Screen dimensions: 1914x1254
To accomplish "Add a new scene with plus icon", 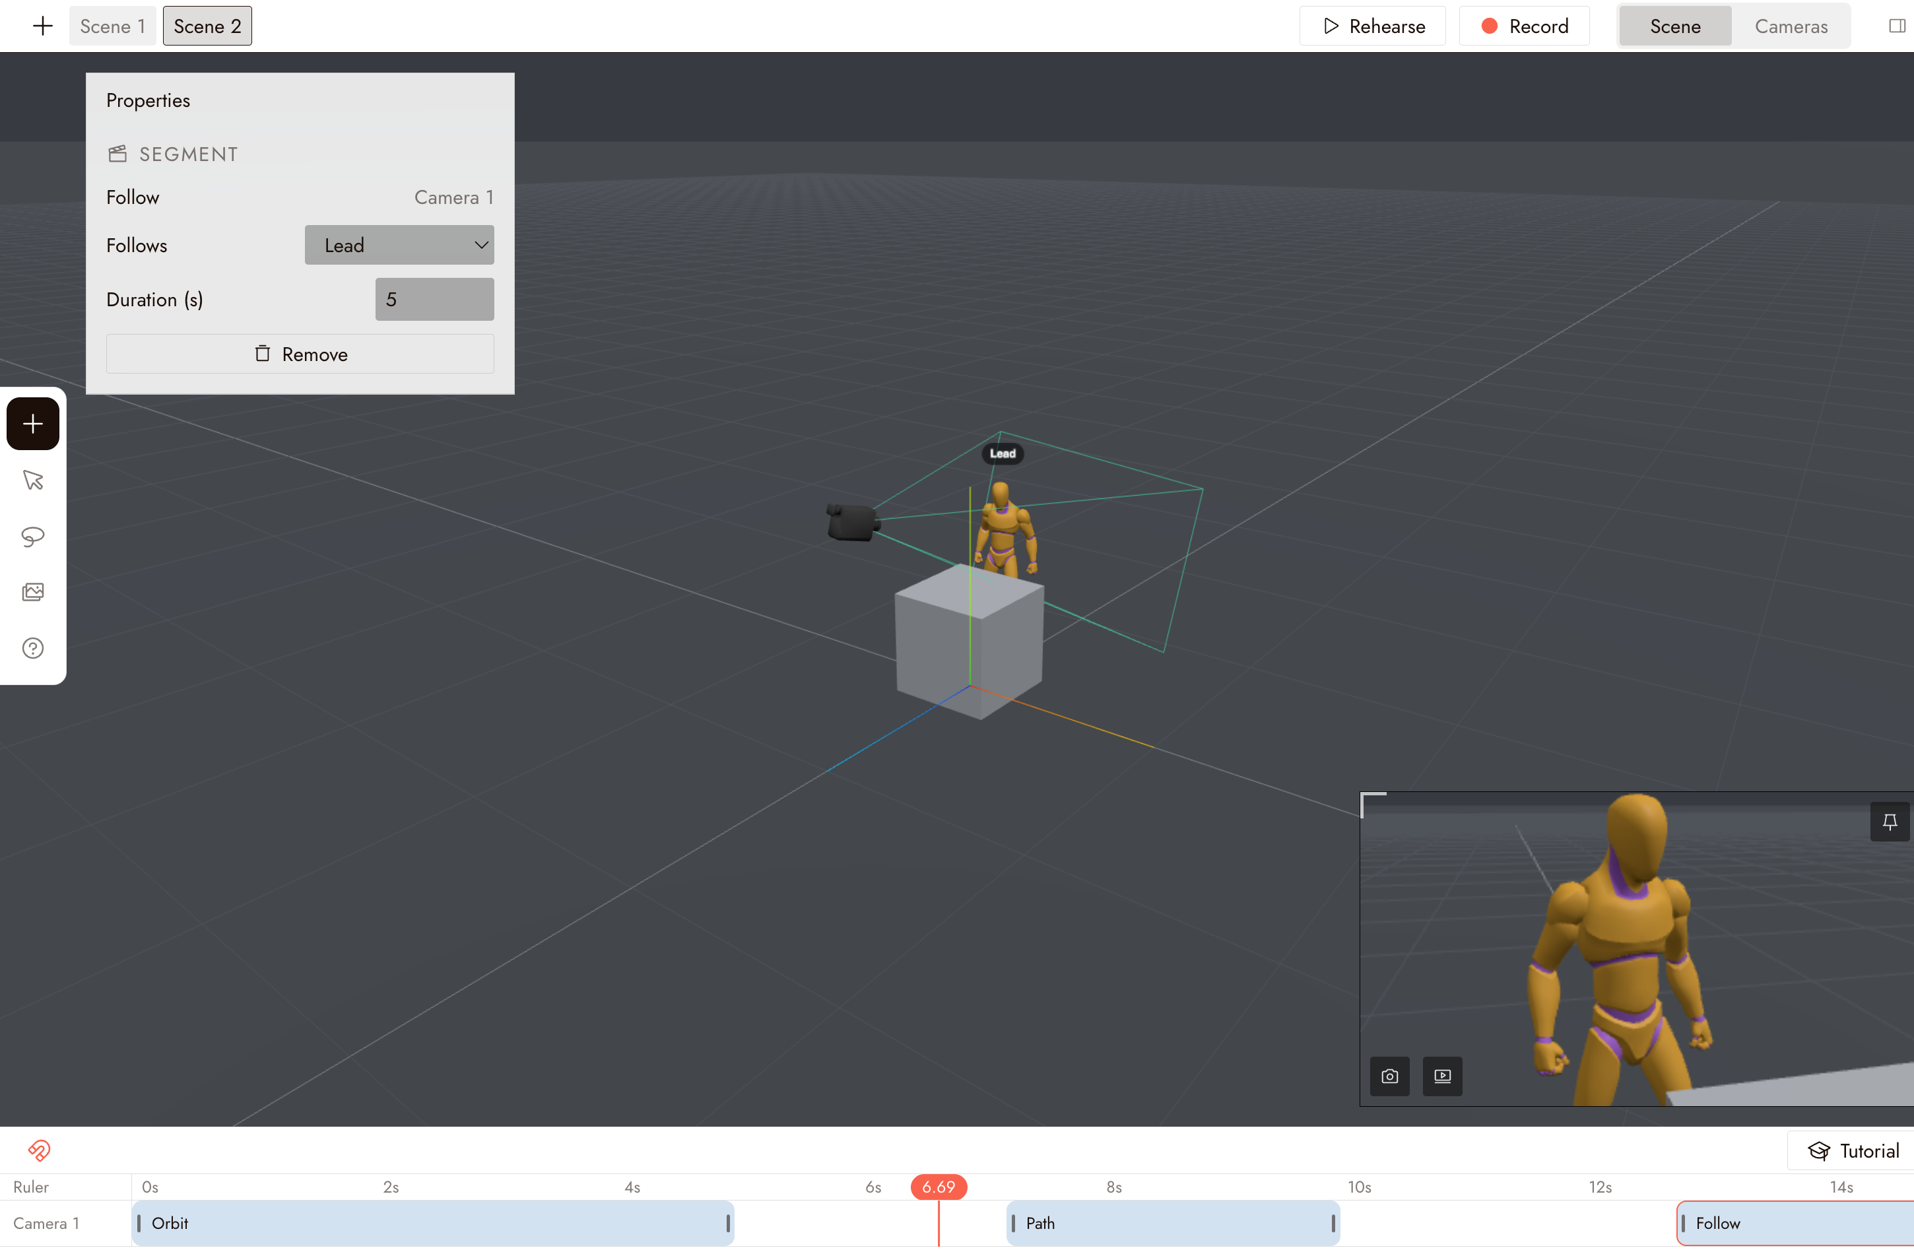I will pyautogui.click(x=43, y=26).
